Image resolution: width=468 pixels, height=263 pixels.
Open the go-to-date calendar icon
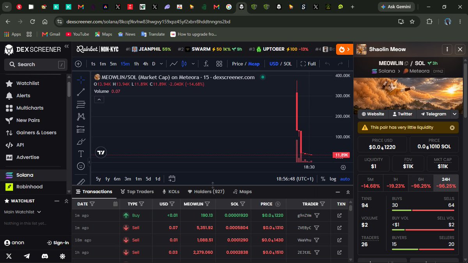[172, 179]
